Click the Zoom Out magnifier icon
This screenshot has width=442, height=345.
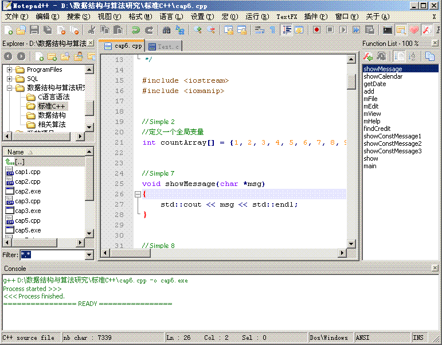point(211,30)
